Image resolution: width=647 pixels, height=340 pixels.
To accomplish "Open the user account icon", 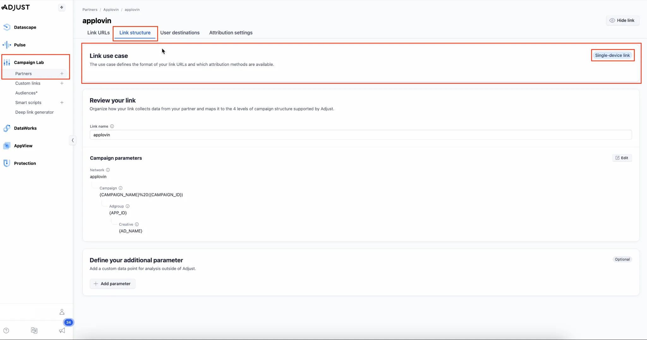I will click(62, 312).
